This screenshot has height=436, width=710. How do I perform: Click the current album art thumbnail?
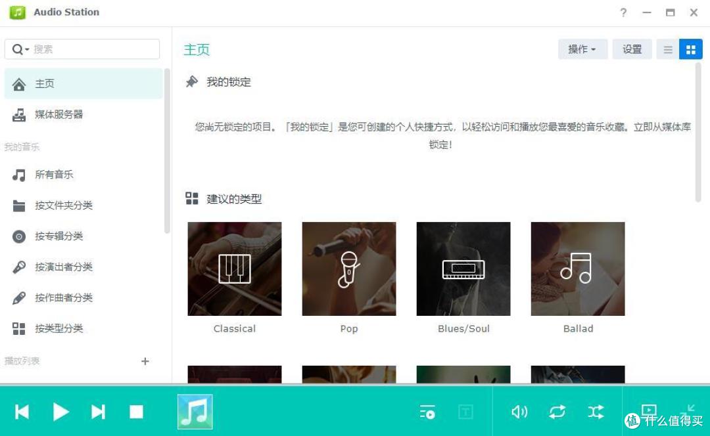195,412
